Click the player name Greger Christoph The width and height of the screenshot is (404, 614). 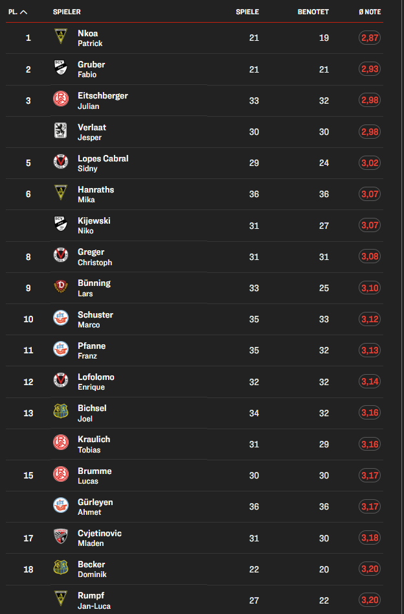tap(95, 257)
